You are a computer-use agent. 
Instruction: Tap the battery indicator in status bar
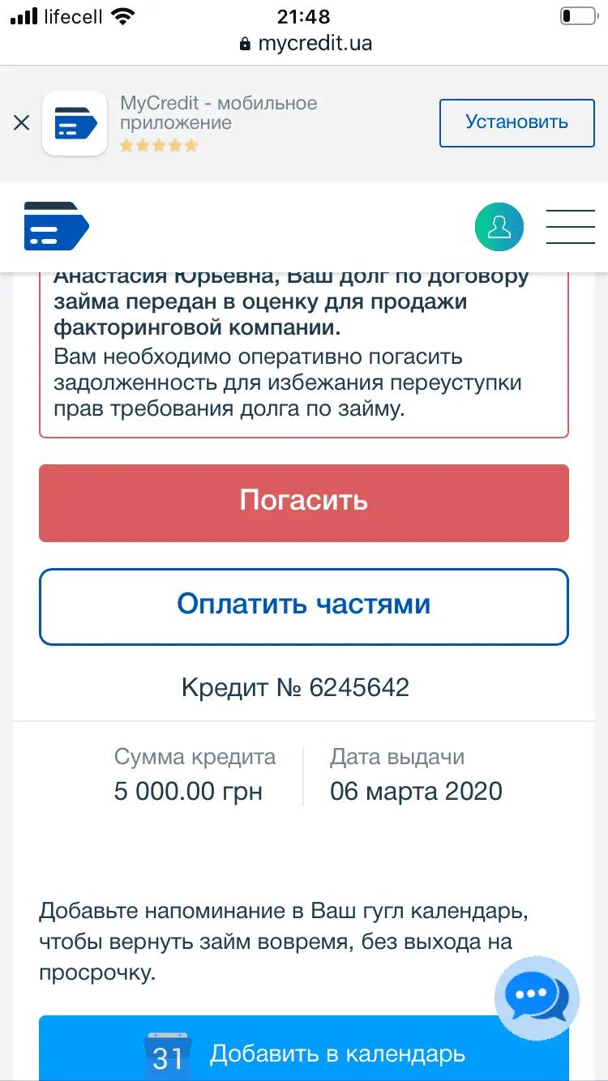tap(577, 15)
